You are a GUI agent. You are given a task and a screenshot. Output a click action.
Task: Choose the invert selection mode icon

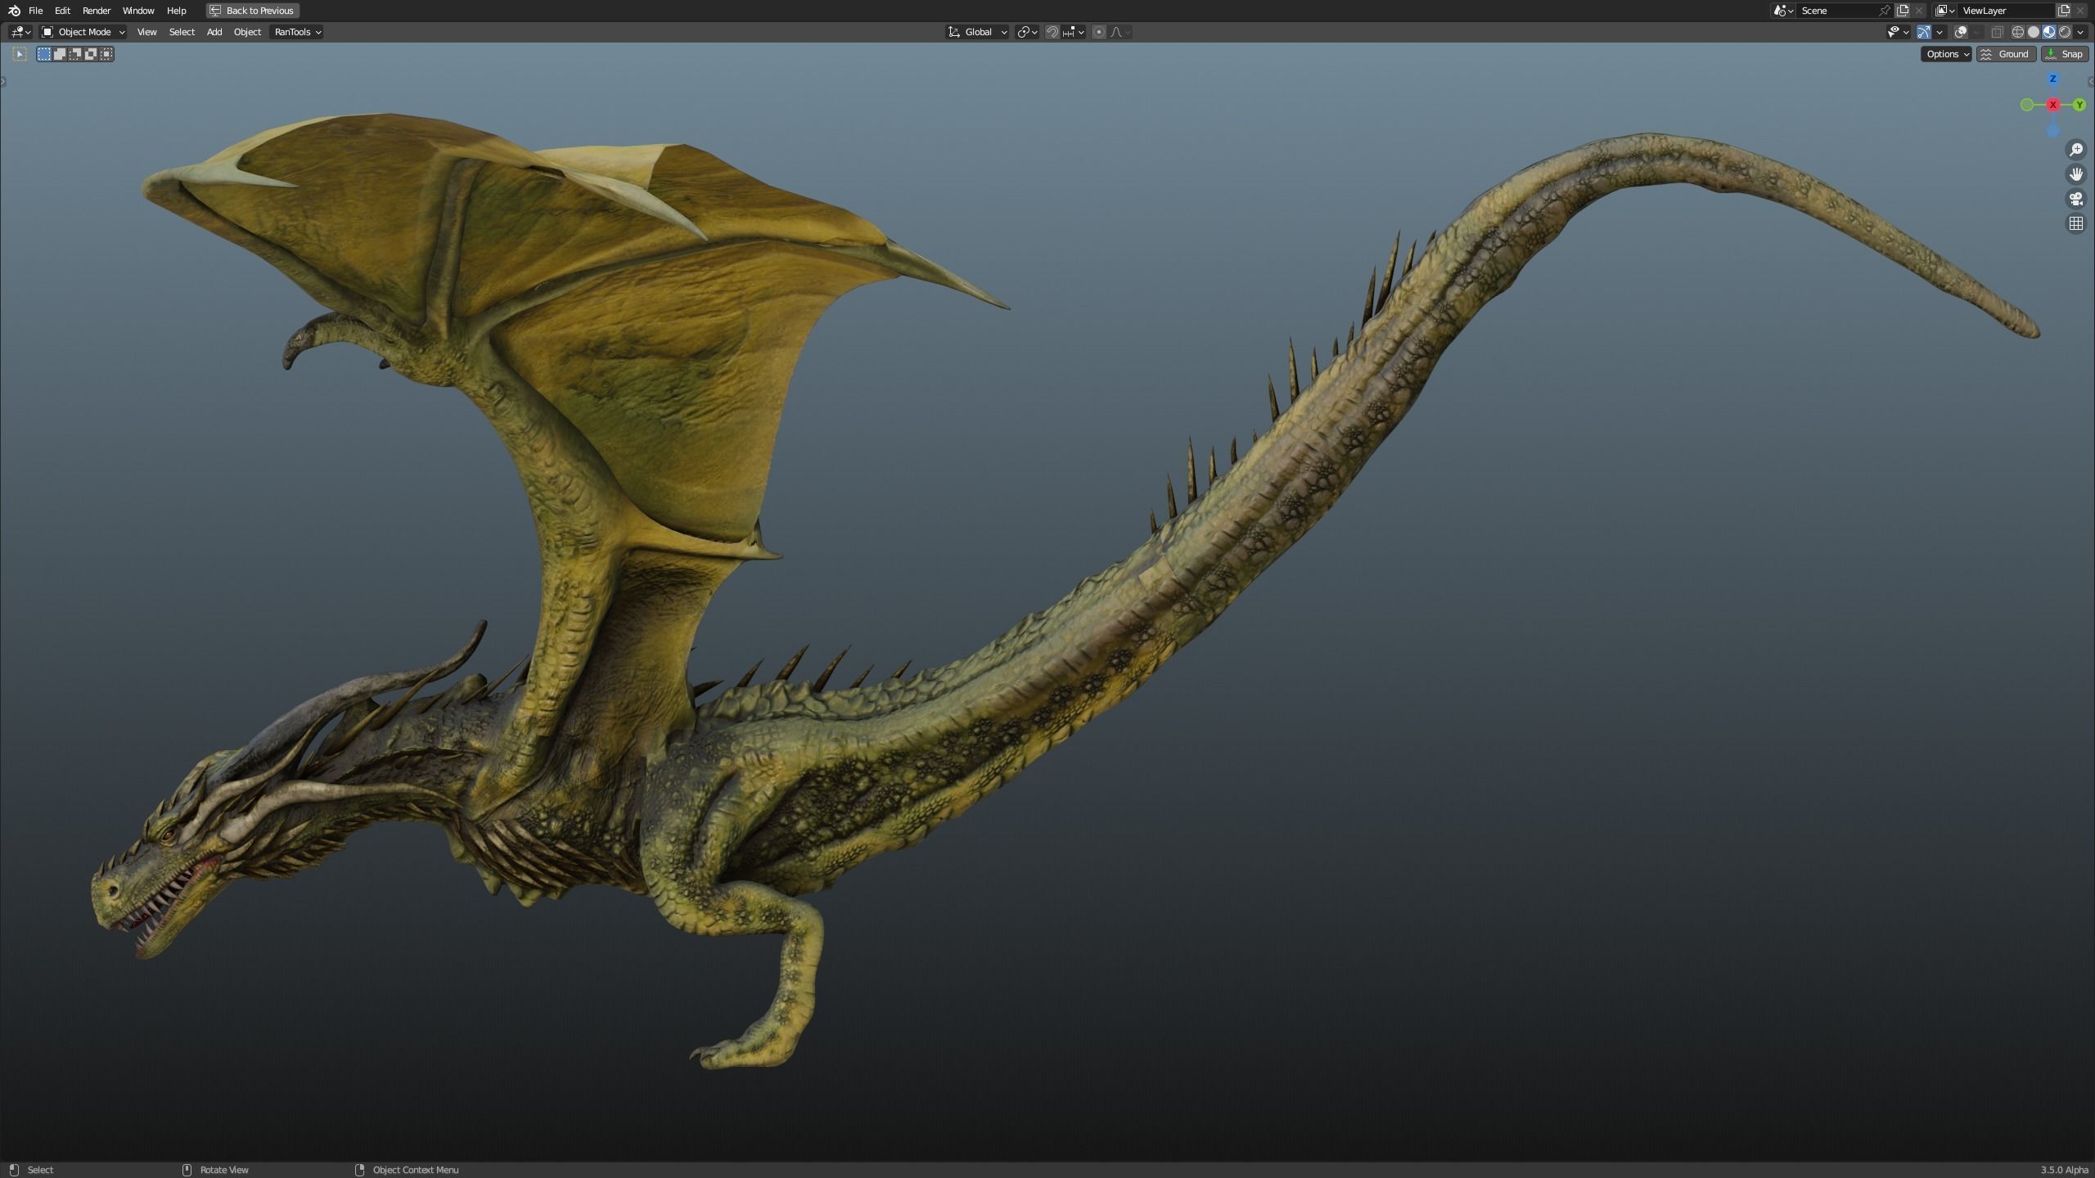91,54
